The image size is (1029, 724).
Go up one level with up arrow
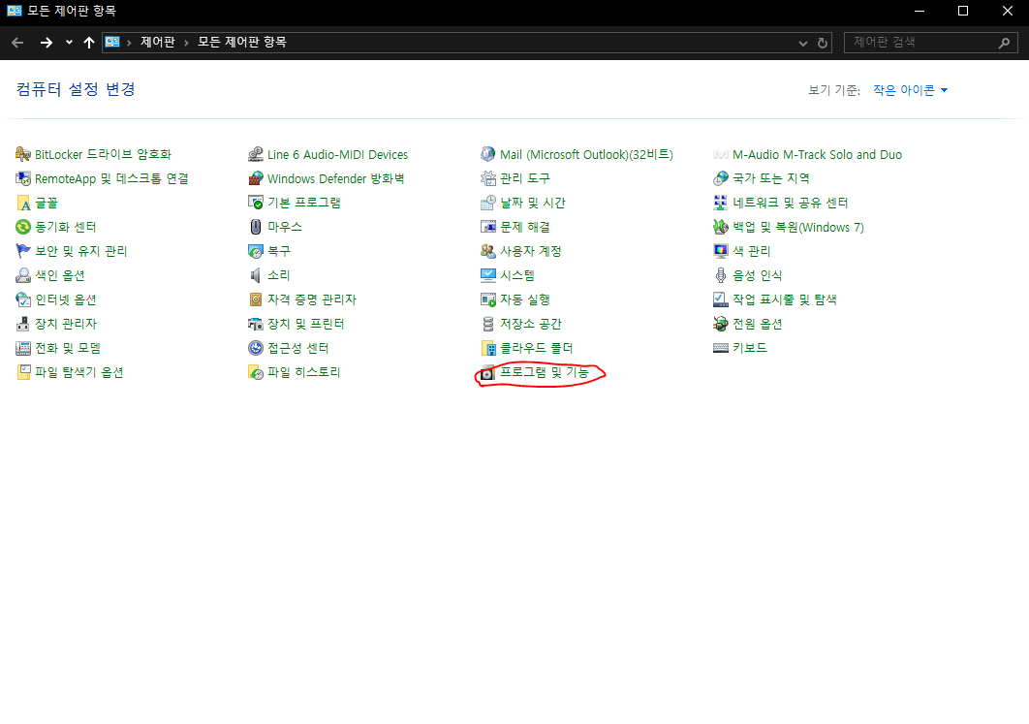tap(89, 43)
